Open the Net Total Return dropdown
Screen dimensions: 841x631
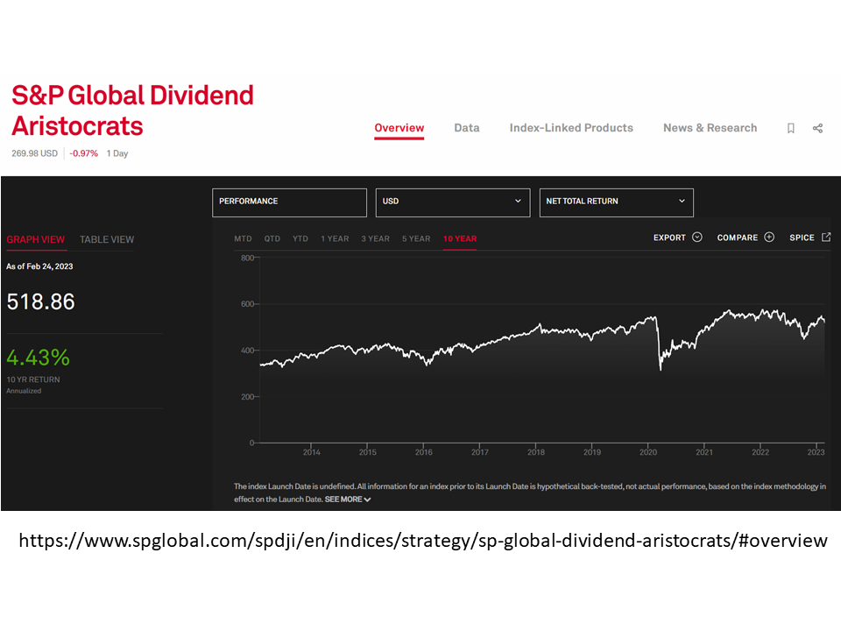tap(616, 202)
